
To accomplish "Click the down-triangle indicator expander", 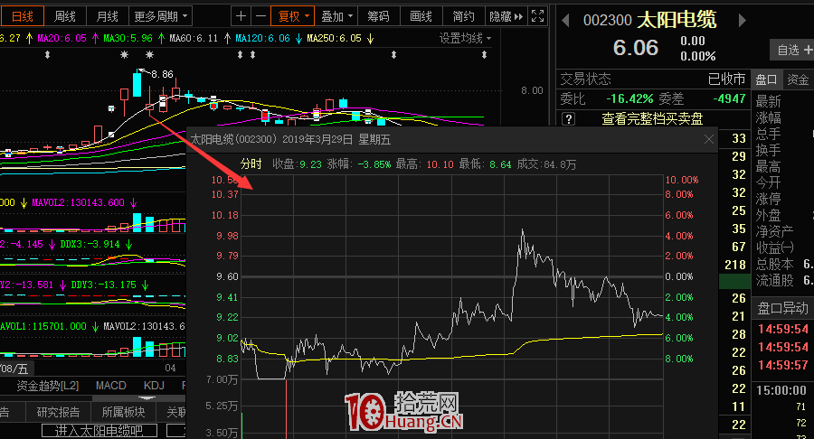I will tap(147, 398).
